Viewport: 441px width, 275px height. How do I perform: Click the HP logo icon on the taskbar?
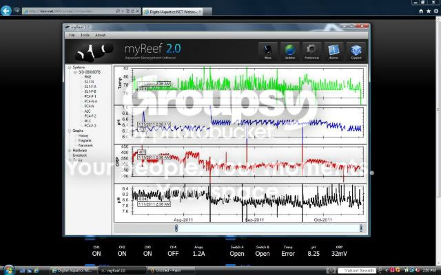(x=331, y=271)
